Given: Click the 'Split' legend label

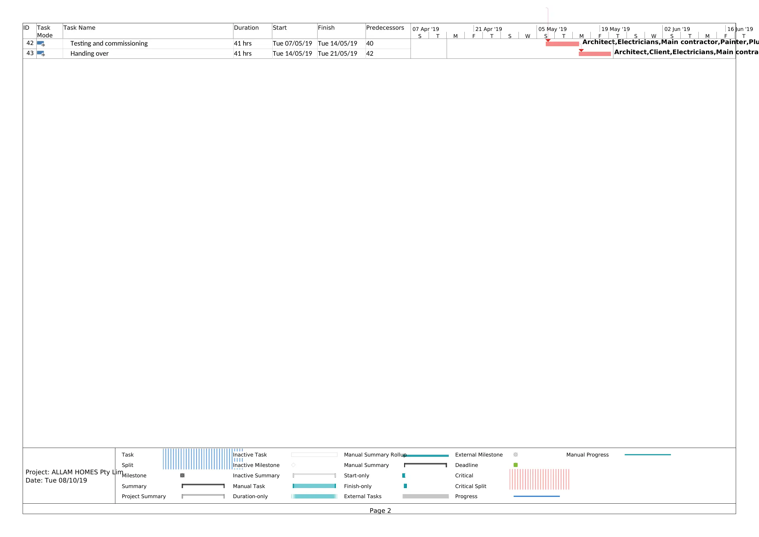Looking at the screenshot, I should pyautogui.click(x=127, y=465).
